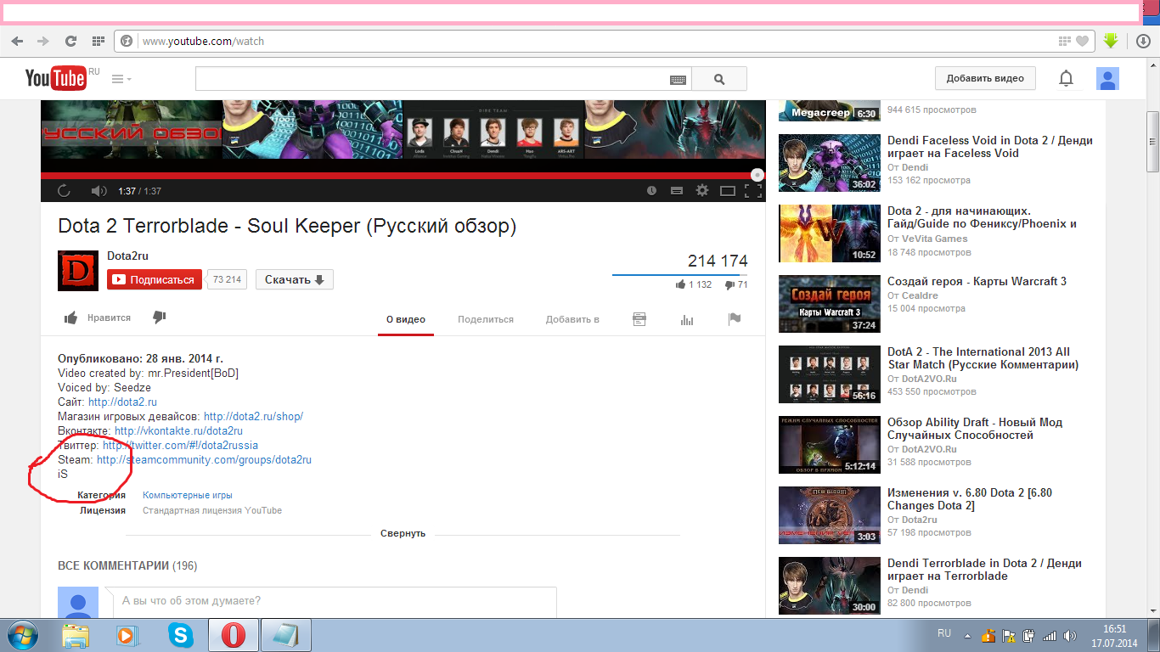Open the virtual keyboard icon in search box
The image size is (1160, 652).
coord(678,79)
